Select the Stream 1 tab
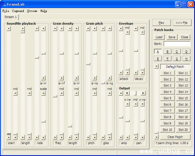 10,17
